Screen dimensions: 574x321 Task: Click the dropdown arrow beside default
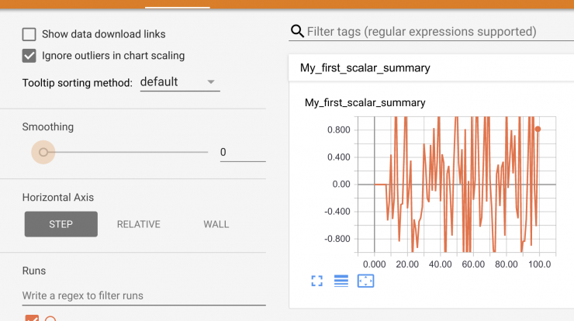pos(211,82)
